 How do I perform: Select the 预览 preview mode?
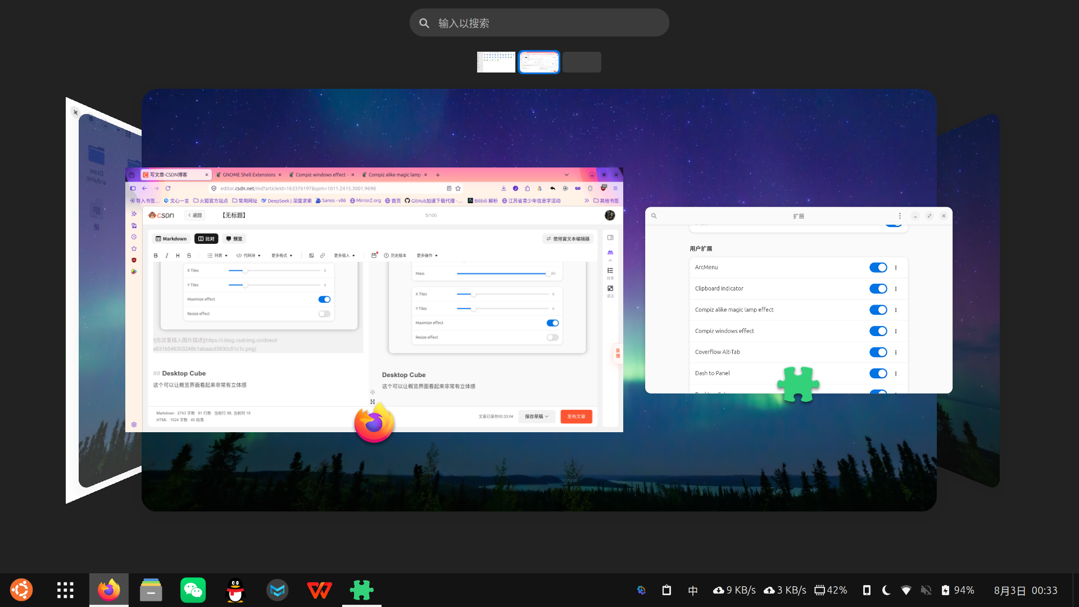coord(234,239)
